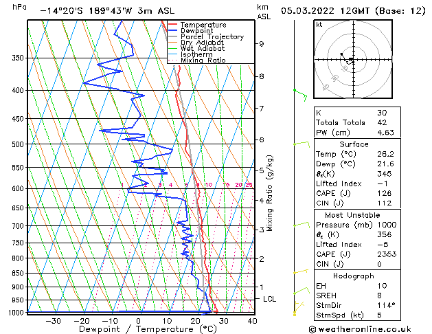
Task: Click the Mixing Ratio legend entry
Action: [203, 60]
